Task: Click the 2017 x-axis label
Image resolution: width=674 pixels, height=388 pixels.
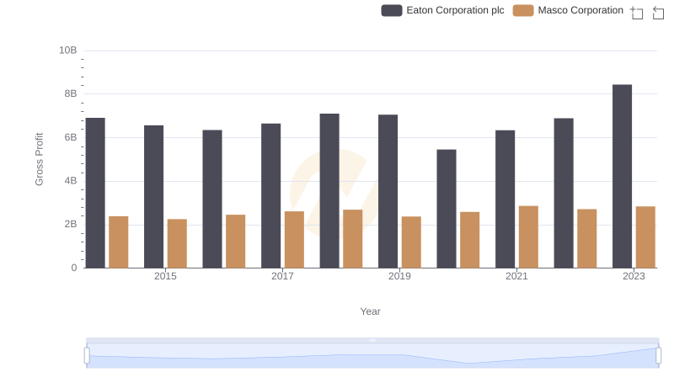Action: tap(282, 276)
